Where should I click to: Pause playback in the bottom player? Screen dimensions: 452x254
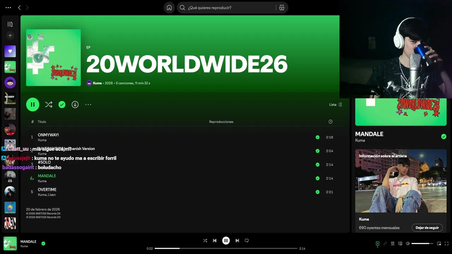pos(226,241)
